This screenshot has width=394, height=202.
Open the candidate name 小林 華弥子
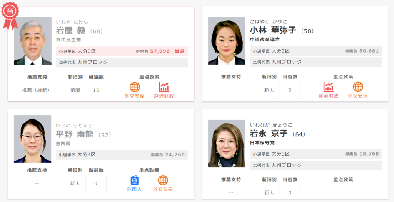(273, 31)
